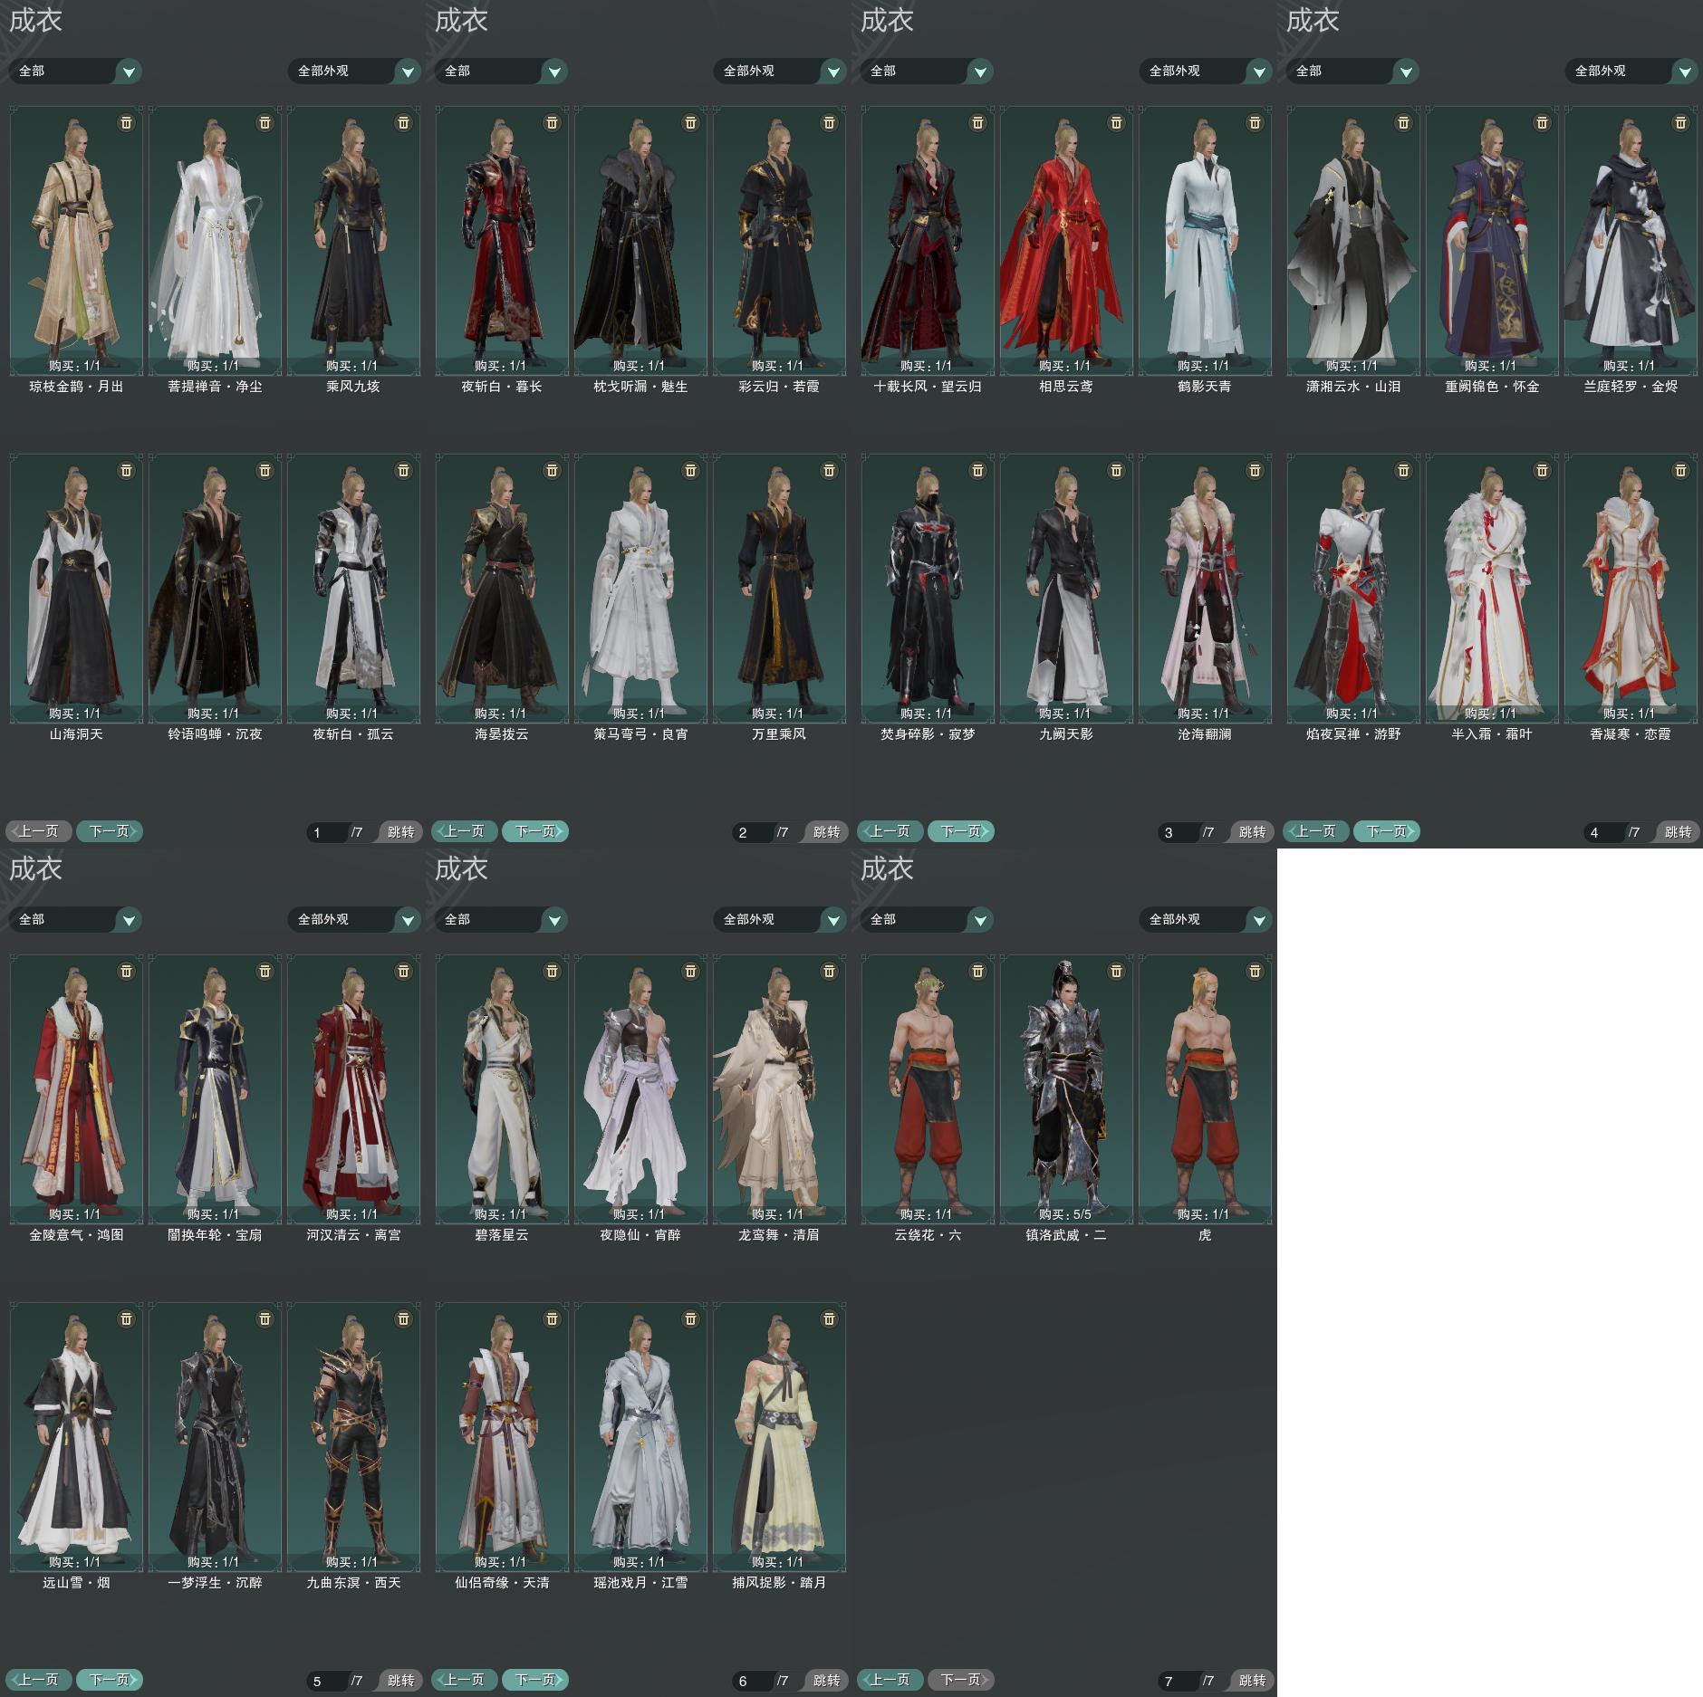1703x1697 pixels.
Task: Delete 九曲东溟·西天 outfit with trash icon
Action: pos(404,1318)
